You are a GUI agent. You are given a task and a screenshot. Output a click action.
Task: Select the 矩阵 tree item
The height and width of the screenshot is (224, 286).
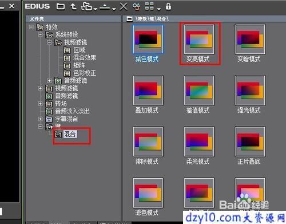pyautogui.click(x=79, y=65)
